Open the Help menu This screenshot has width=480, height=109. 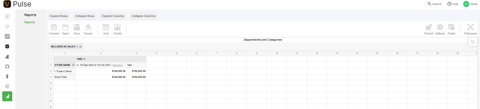pos(453,4)
